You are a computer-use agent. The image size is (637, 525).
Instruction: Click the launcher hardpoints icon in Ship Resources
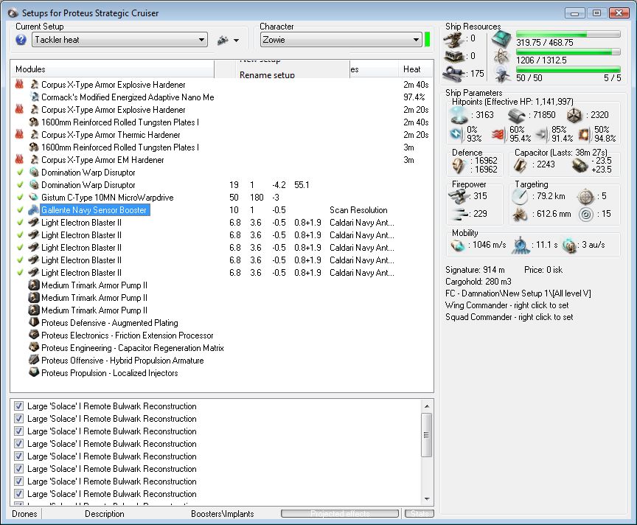453,56
